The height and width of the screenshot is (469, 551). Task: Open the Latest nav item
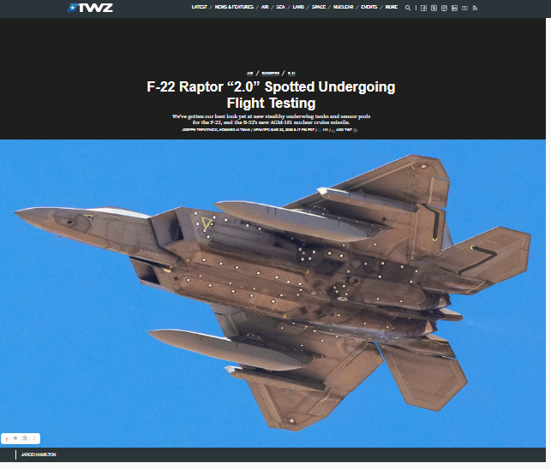[199, 7]
